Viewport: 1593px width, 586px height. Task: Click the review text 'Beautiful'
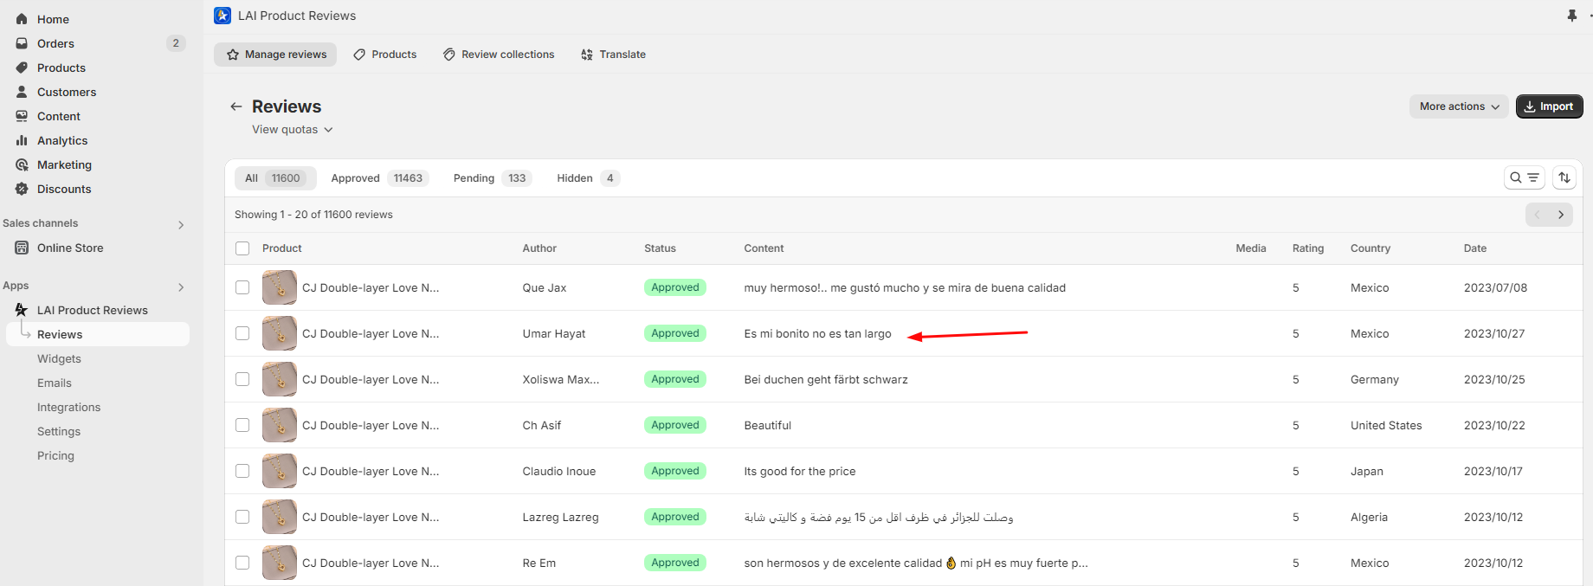click(768, 426)
